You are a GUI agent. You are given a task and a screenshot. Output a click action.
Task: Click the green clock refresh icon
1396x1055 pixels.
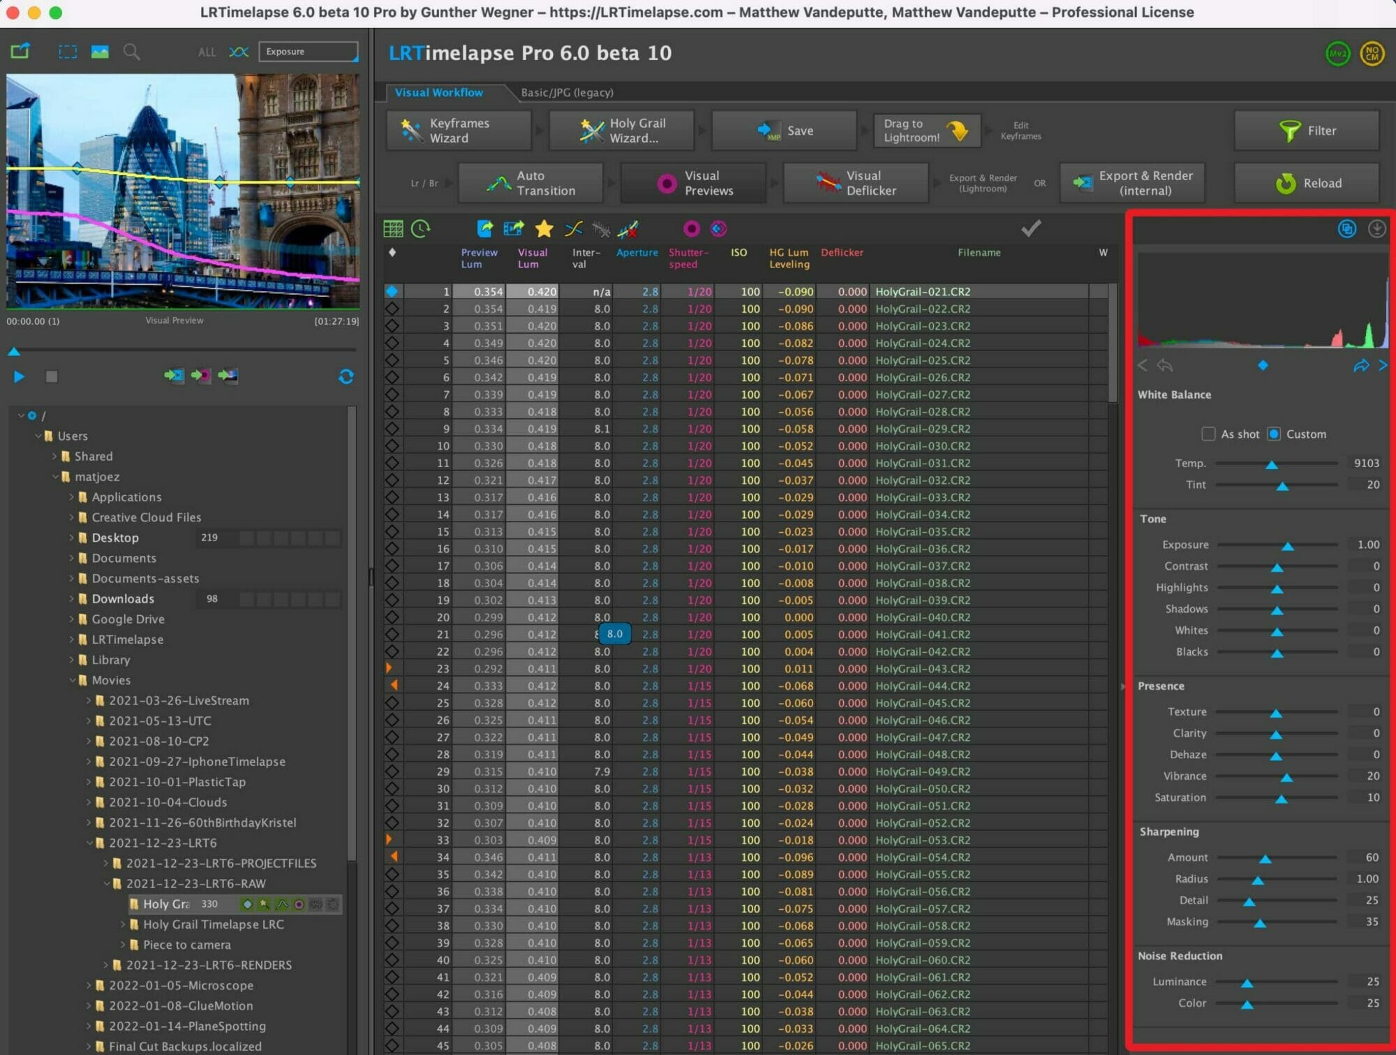421,228
